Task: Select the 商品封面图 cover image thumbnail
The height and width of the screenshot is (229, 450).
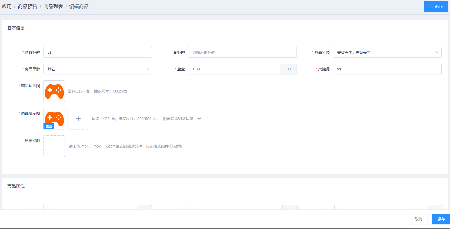Action: [54, 91]
